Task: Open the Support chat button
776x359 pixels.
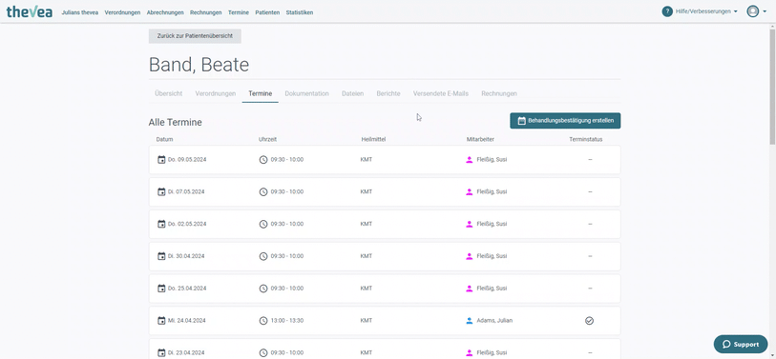Action: pos(741,344)
